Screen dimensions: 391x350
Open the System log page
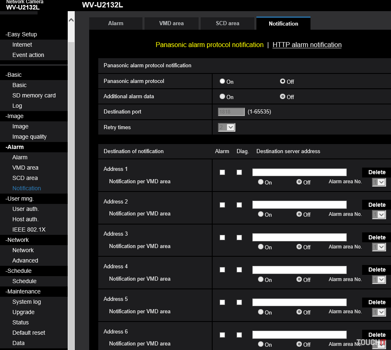pos(26,302)
